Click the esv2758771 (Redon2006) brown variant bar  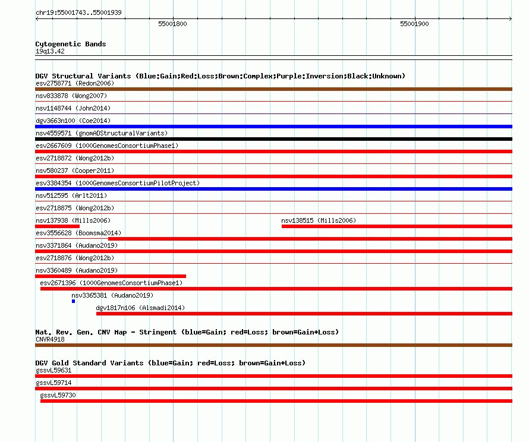pos(273,89)
